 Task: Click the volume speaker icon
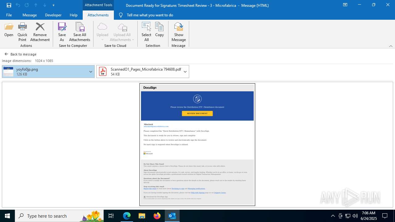[355, 216]
